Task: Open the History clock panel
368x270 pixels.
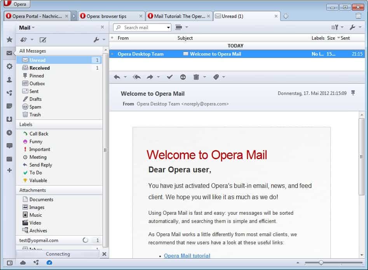Action: pyautogui.click(x=9, y=133)
